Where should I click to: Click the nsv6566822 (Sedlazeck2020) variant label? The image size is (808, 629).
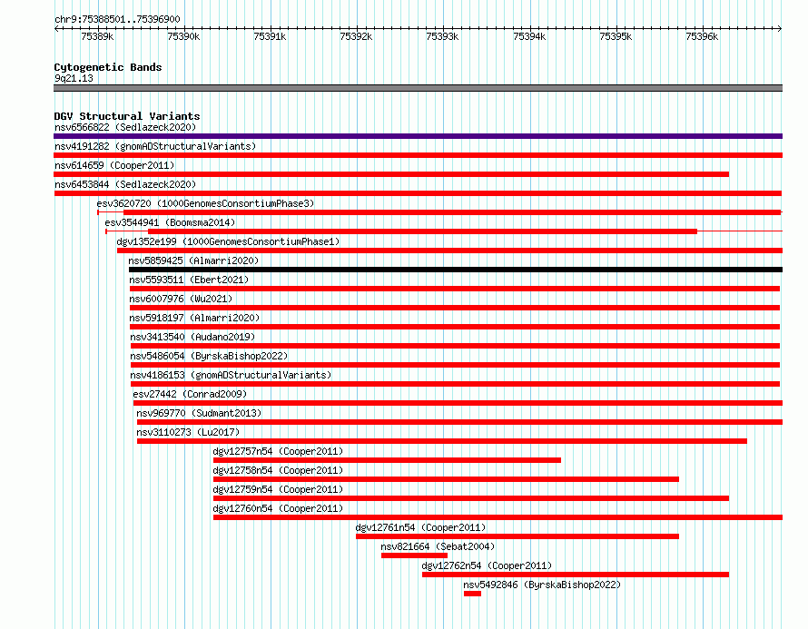coord(125,127)
